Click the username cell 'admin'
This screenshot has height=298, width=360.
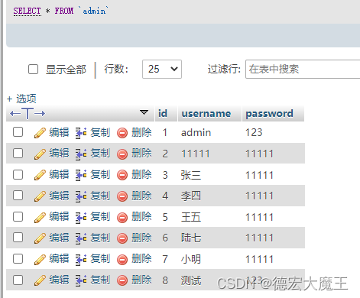pos(196,133)
